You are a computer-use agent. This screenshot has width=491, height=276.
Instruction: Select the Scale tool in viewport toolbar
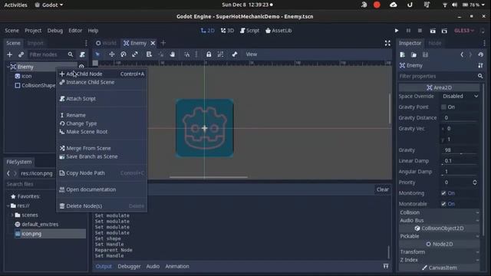[135, 54]
